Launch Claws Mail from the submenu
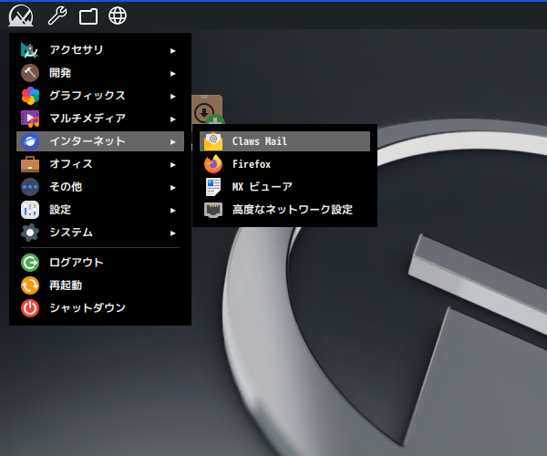The width and height of the screenshot is (547, 456). [x=284, y=141]
